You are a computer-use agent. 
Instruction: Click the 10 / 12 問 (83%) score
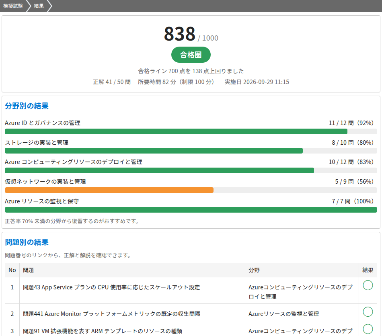(351, 162)
